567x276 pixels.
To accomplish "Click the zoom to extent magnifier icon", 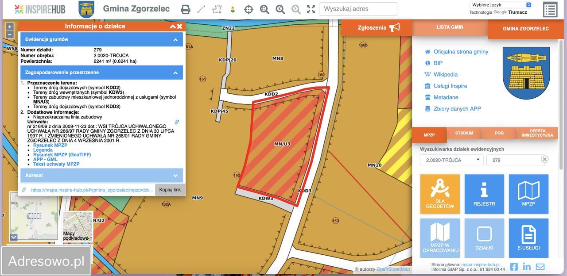I will tap(264, 9).
